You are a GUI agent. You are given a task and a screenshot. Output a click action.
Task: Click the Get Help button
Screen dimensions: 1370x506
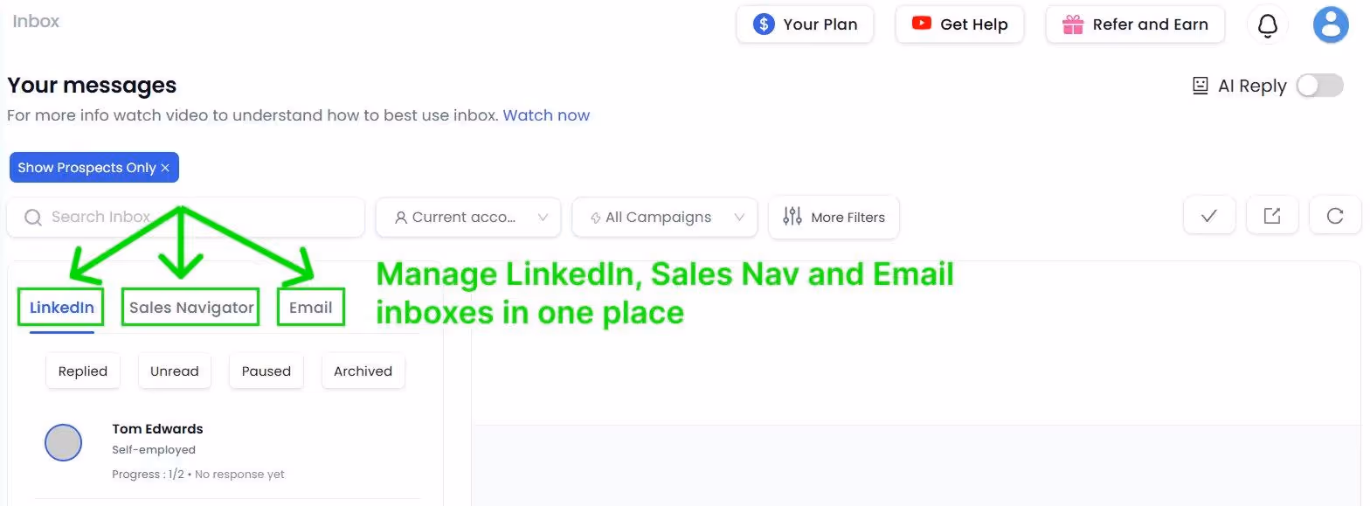click(x=959, y=24)
